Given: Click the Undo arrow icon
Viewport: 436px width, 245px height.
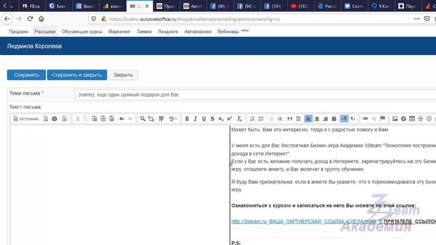Looking at the screenshot, I should [121, 119].
